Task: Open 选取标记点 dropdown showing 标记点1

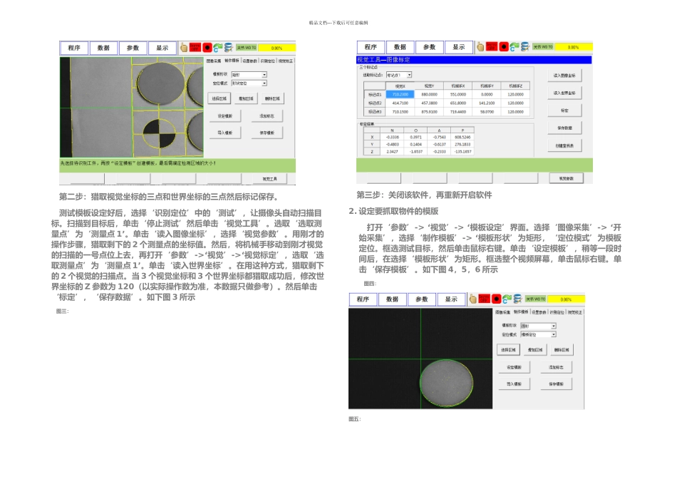Action: coord(399,75)
